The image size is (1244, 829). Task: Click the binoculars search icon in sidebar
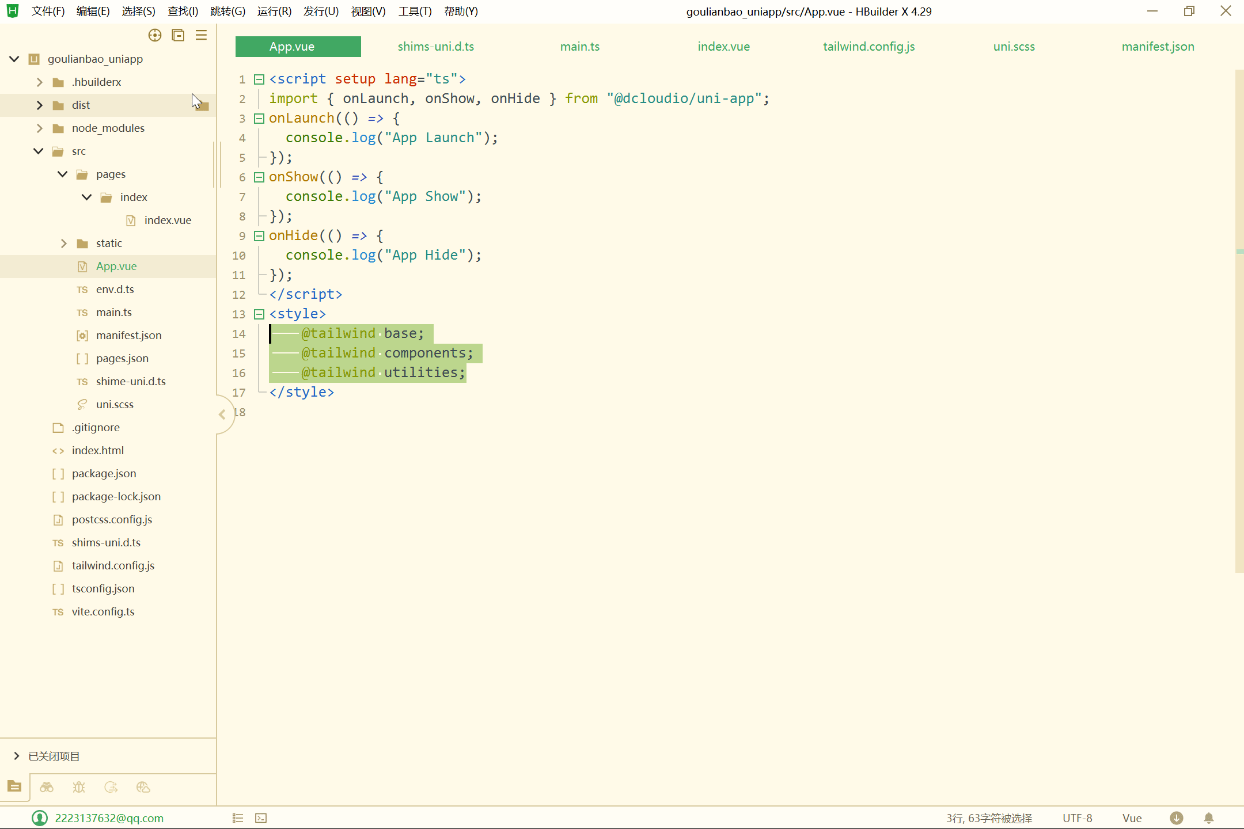point(47,787)
